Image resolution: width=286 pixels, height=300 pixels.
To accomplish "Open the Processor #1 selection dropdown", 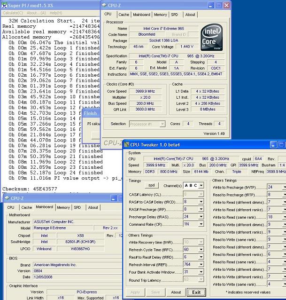I will point(162,124).
